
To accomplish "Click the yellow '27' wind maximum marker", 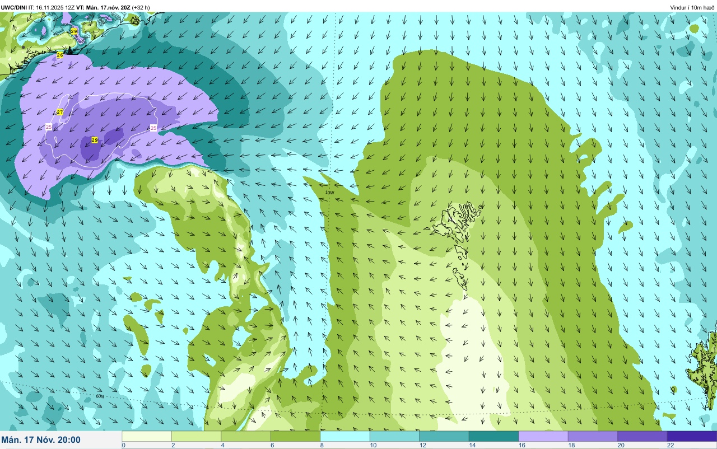I will pos(60,112).
